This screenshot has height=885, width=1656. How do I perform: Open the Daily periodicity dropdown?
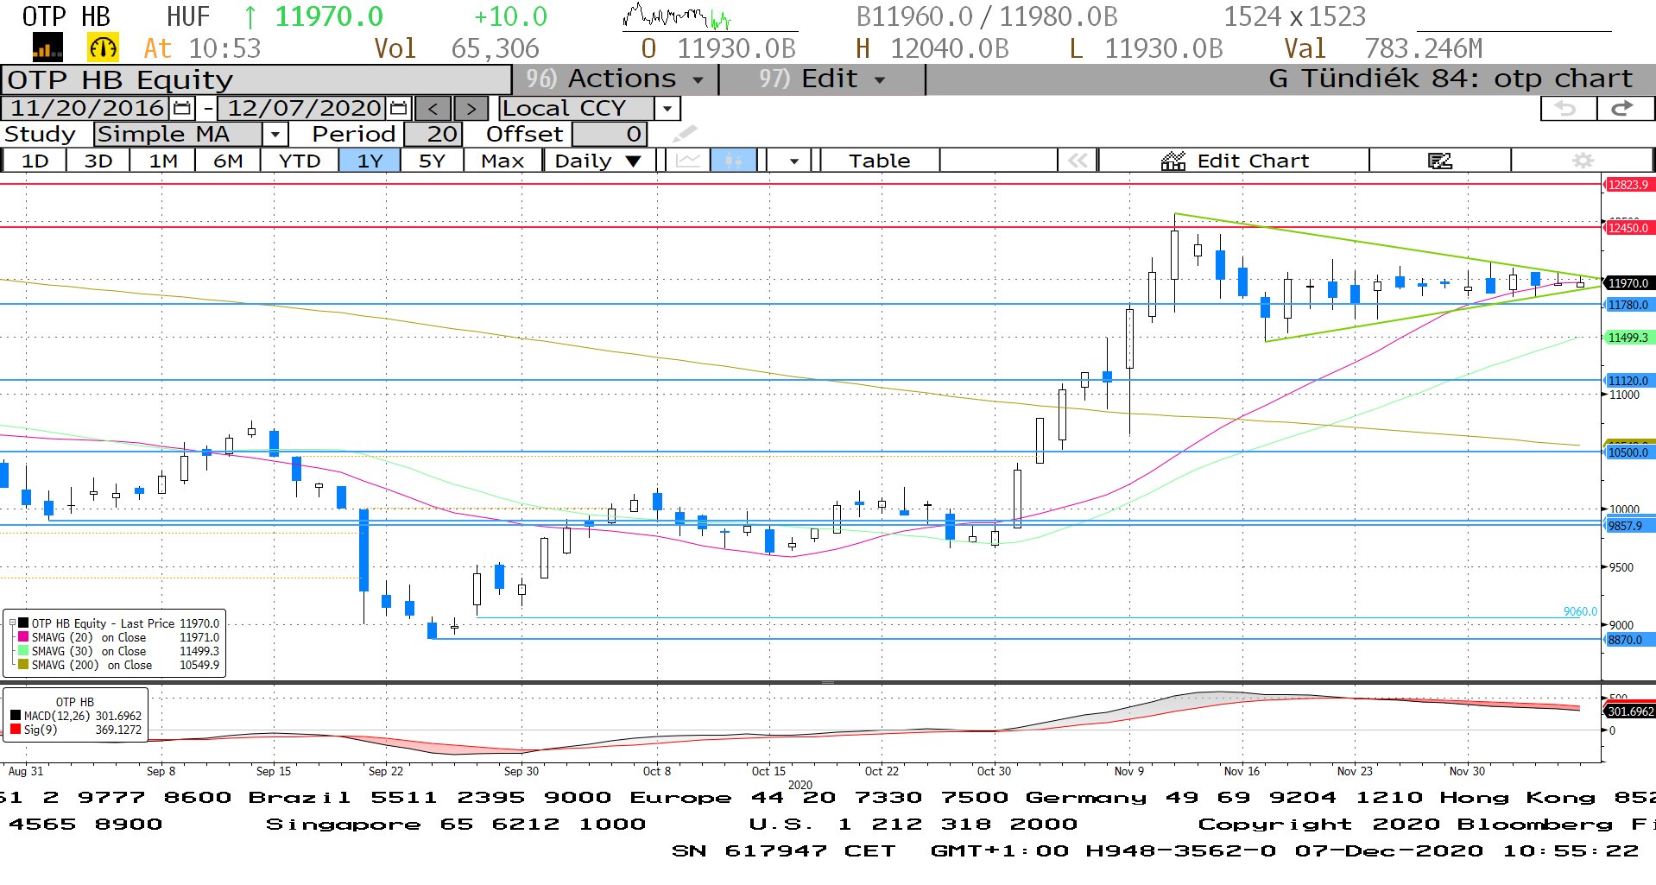[598, 161]
